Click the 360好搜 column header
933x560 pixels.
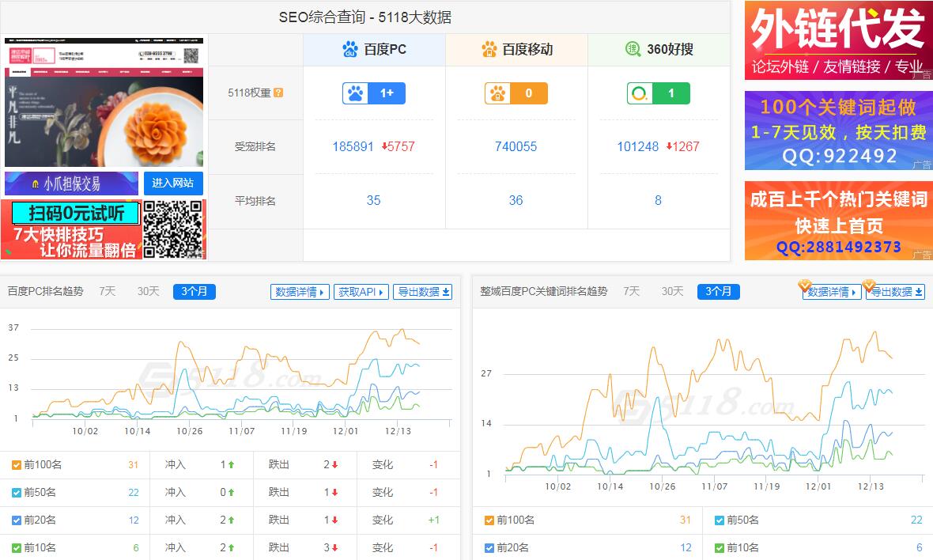tap(659, 49)
